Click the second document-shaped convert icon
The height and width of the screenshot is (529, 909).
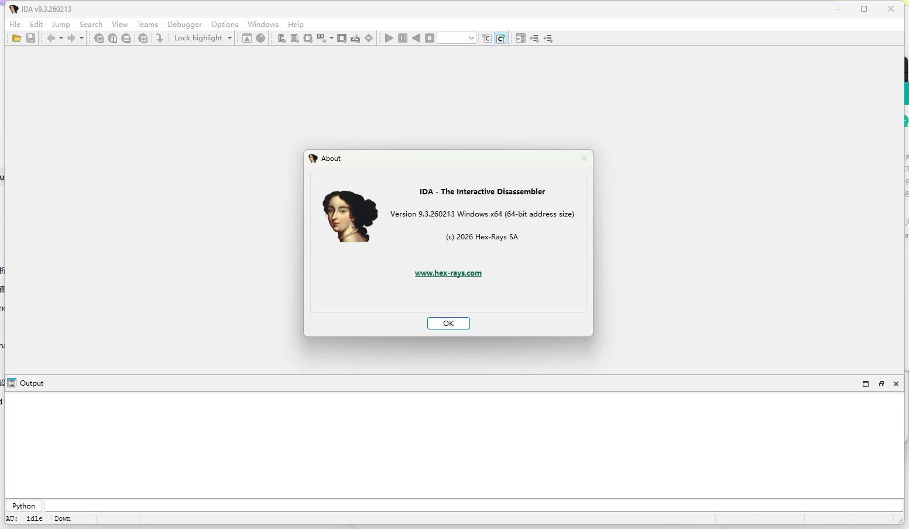coord(294,38)
